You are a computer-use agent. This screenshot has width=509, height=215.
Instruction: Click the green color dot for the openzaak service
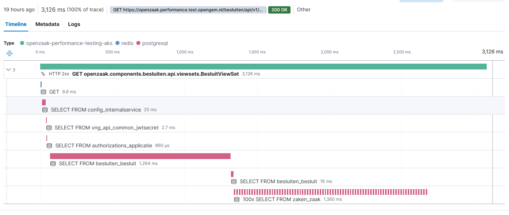pyautogui.click(x=22, y=43)
